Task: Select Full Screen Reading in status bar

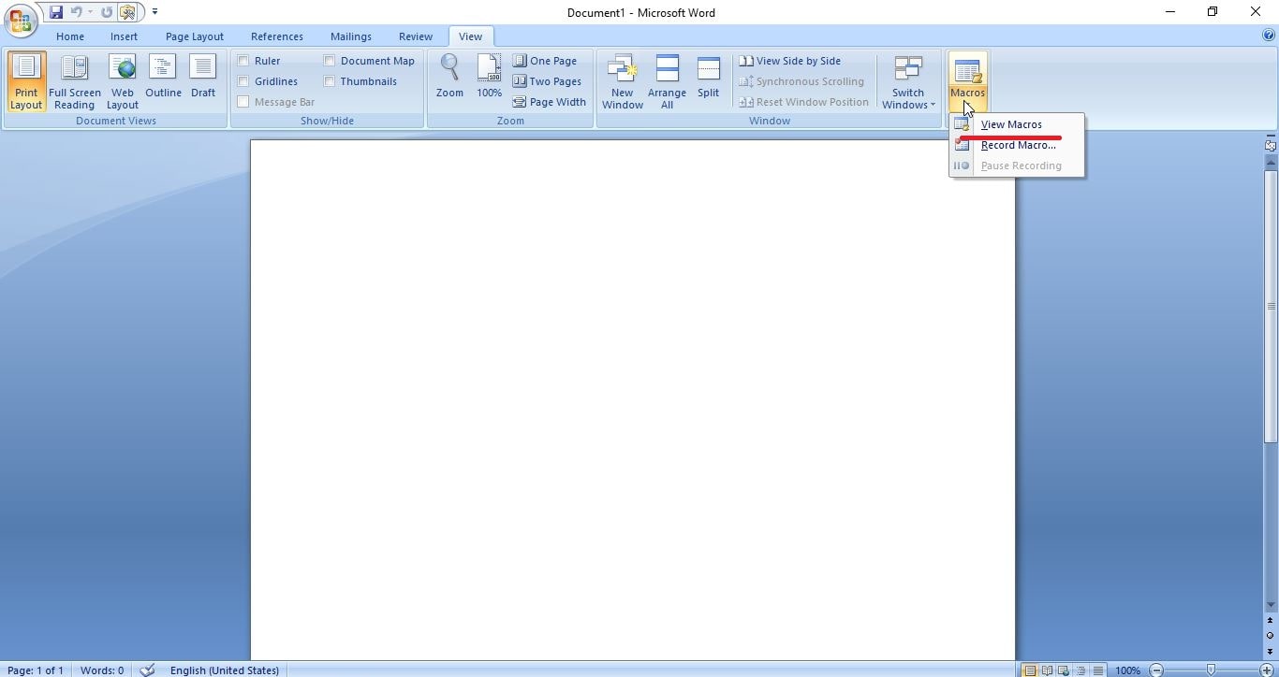Action: point(1047,670)
